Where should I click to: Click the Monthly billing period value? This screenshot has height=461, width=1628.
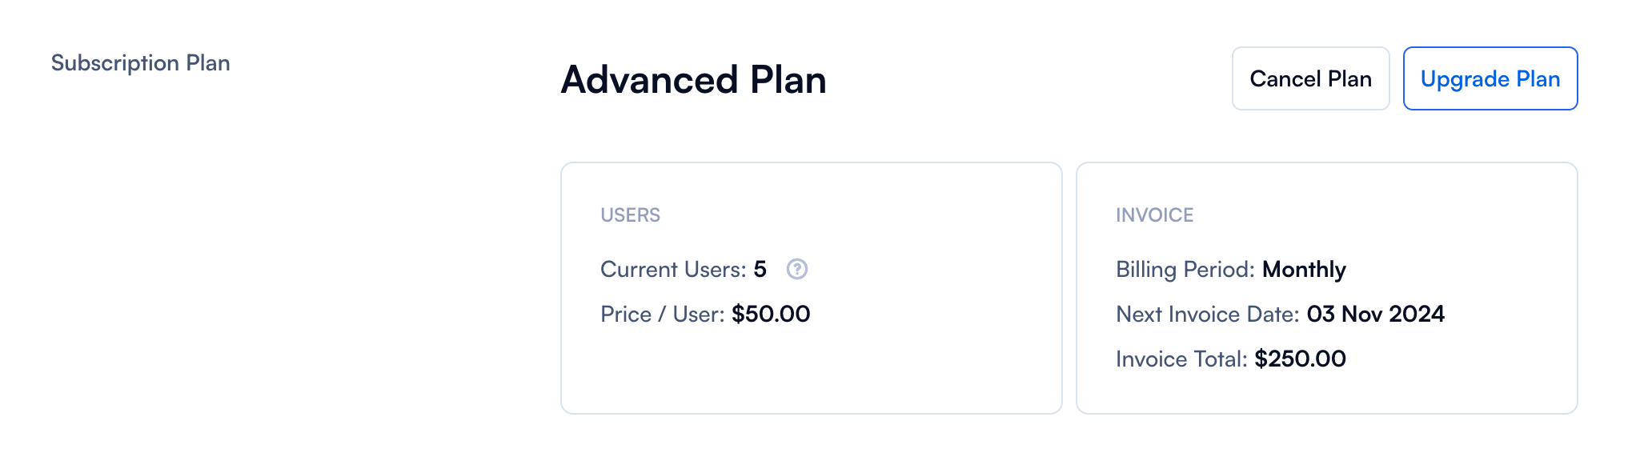click(x=1304, y=270)
